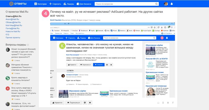This screenshot has height=110, width=209.
Task: Toggle the star favorite button under question
Action: [90, 103]
